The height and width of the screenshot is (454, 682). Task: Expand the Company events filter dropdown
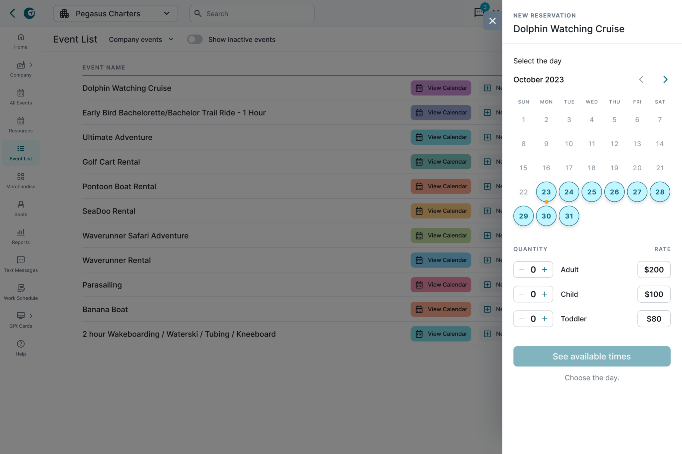141,40
